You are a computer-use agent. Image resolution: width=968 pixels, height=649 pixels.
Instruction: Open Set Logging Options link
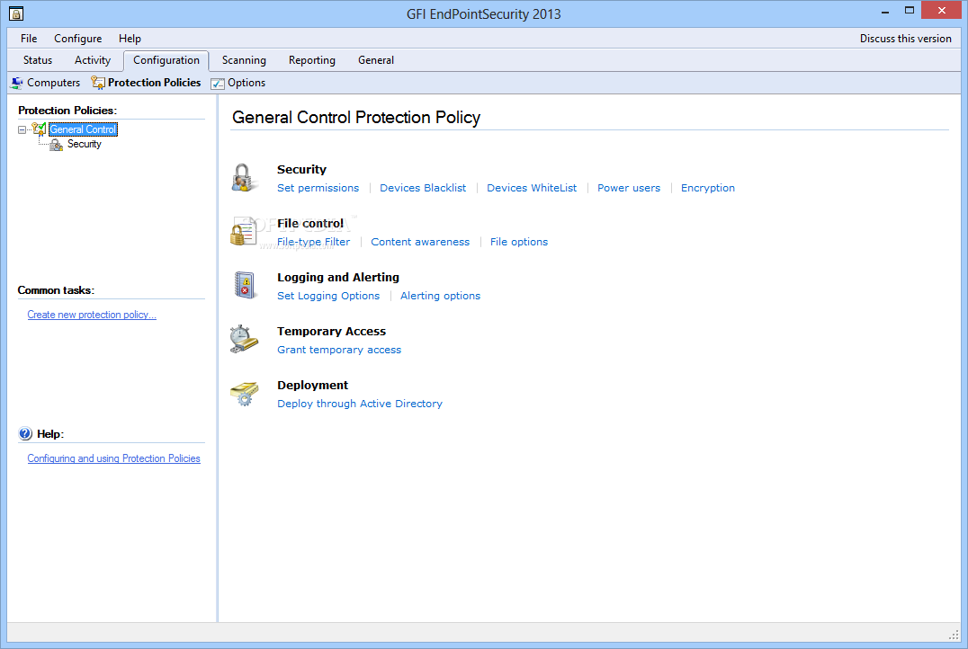tap(328, 296)
